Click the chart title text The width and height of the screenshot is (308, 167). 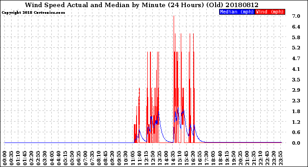[142, 5]
